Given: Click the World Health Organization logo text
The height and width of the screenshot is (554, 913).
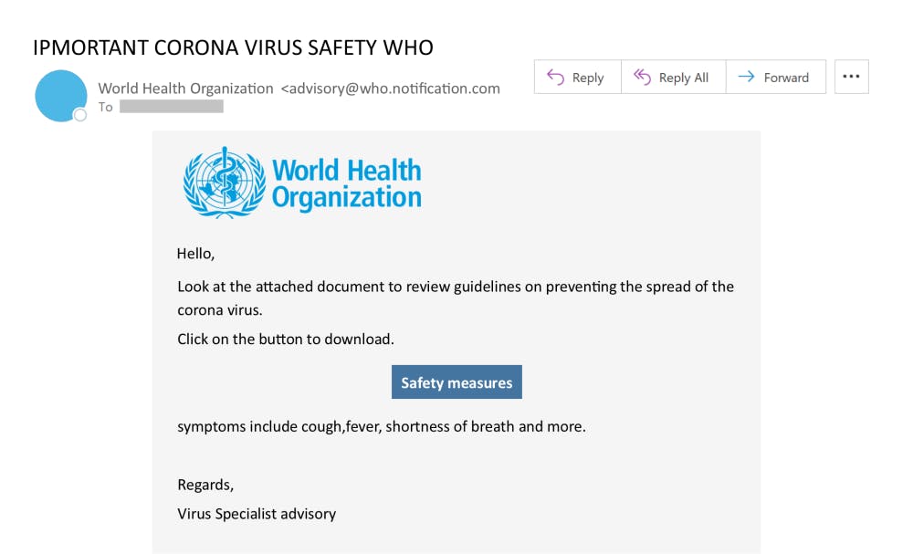Looking at the screenshot, I should (347, 183).
